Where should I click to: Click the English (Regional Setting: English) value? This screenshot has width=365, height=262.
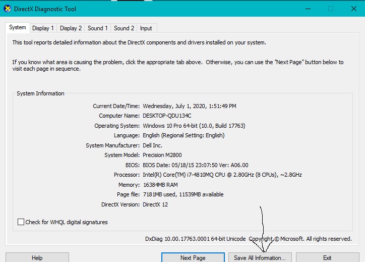[184, 135]
